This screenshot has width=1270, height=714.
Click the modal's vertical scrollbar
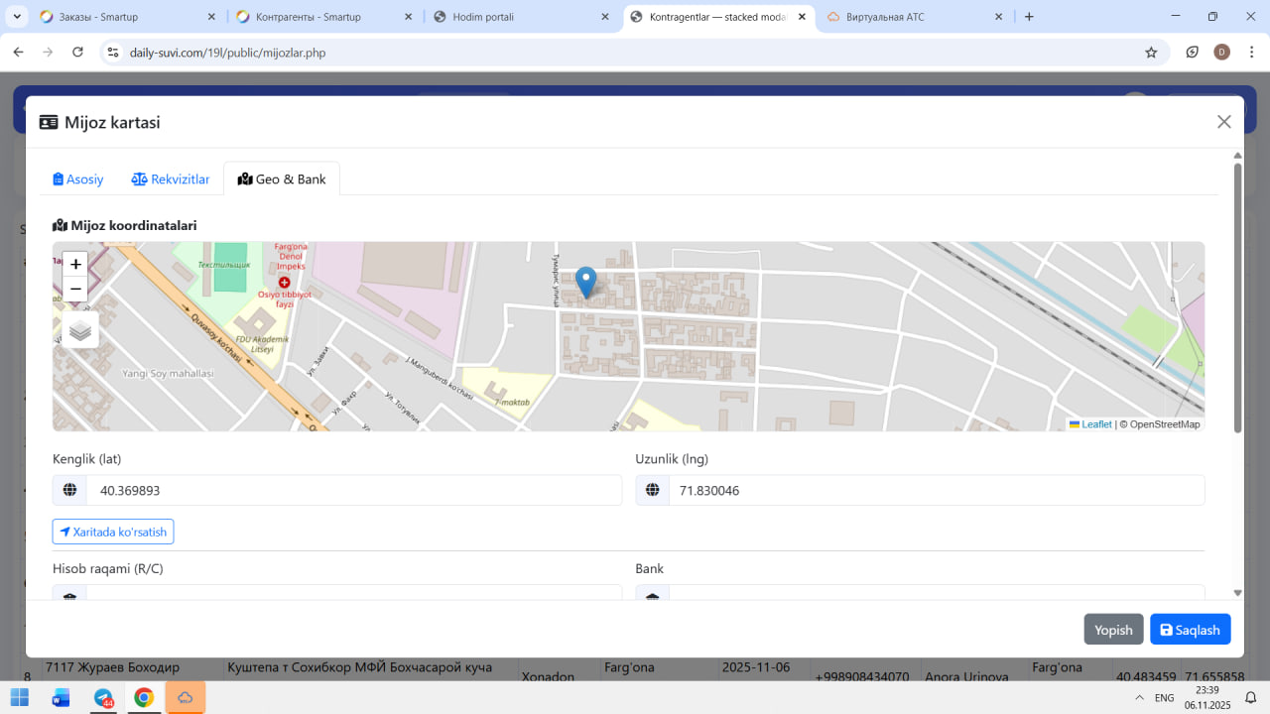1237,297
